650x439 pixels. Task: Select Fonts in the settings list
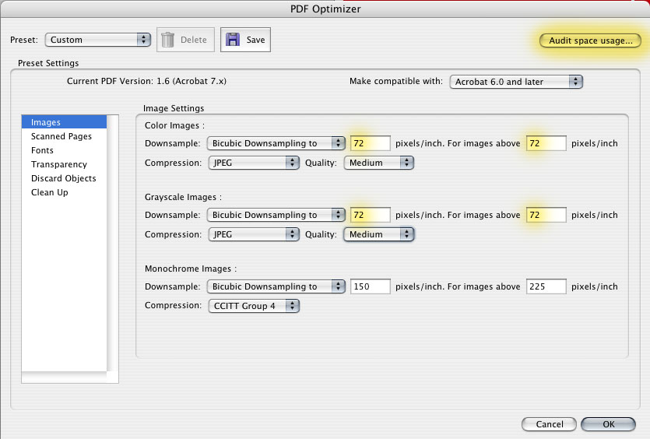pos(65,150)
